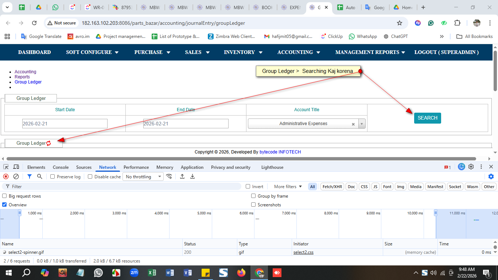Viewport: 498px width, 280px height.
Task: Open the Sources tab
Action: point(84,167)
